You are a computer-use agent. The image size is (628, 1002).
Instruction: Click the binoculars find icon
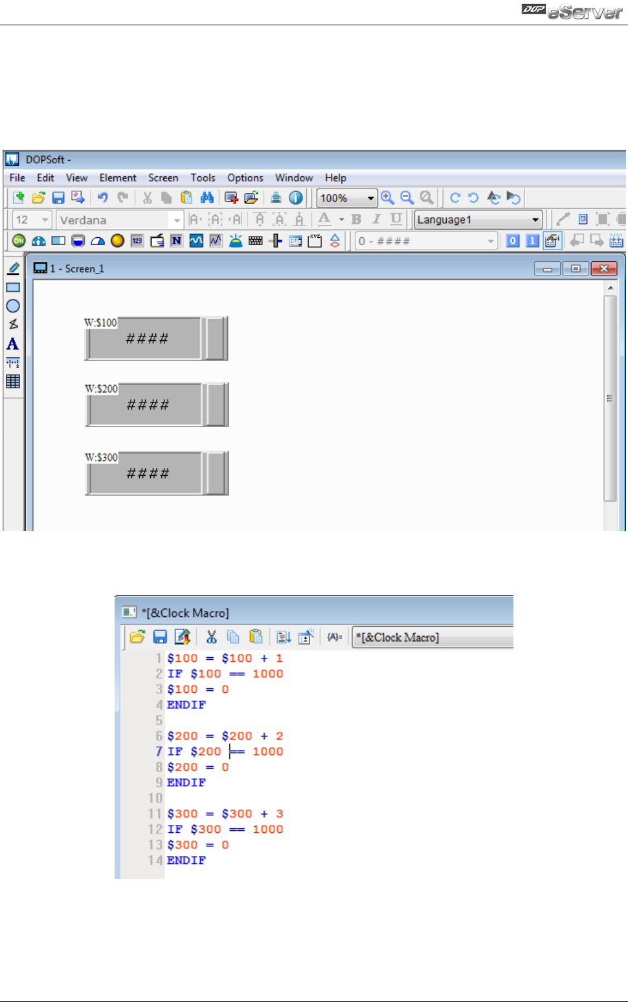(207, 198)
